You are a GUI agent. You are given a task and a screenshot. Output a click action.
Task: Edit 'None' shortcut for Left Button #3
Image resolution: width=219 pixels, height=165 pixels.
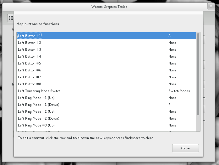(172, 49)
